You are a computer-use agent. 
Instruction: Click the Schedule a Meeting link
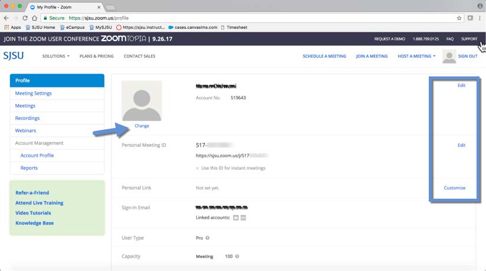click(x=324, y=56)
